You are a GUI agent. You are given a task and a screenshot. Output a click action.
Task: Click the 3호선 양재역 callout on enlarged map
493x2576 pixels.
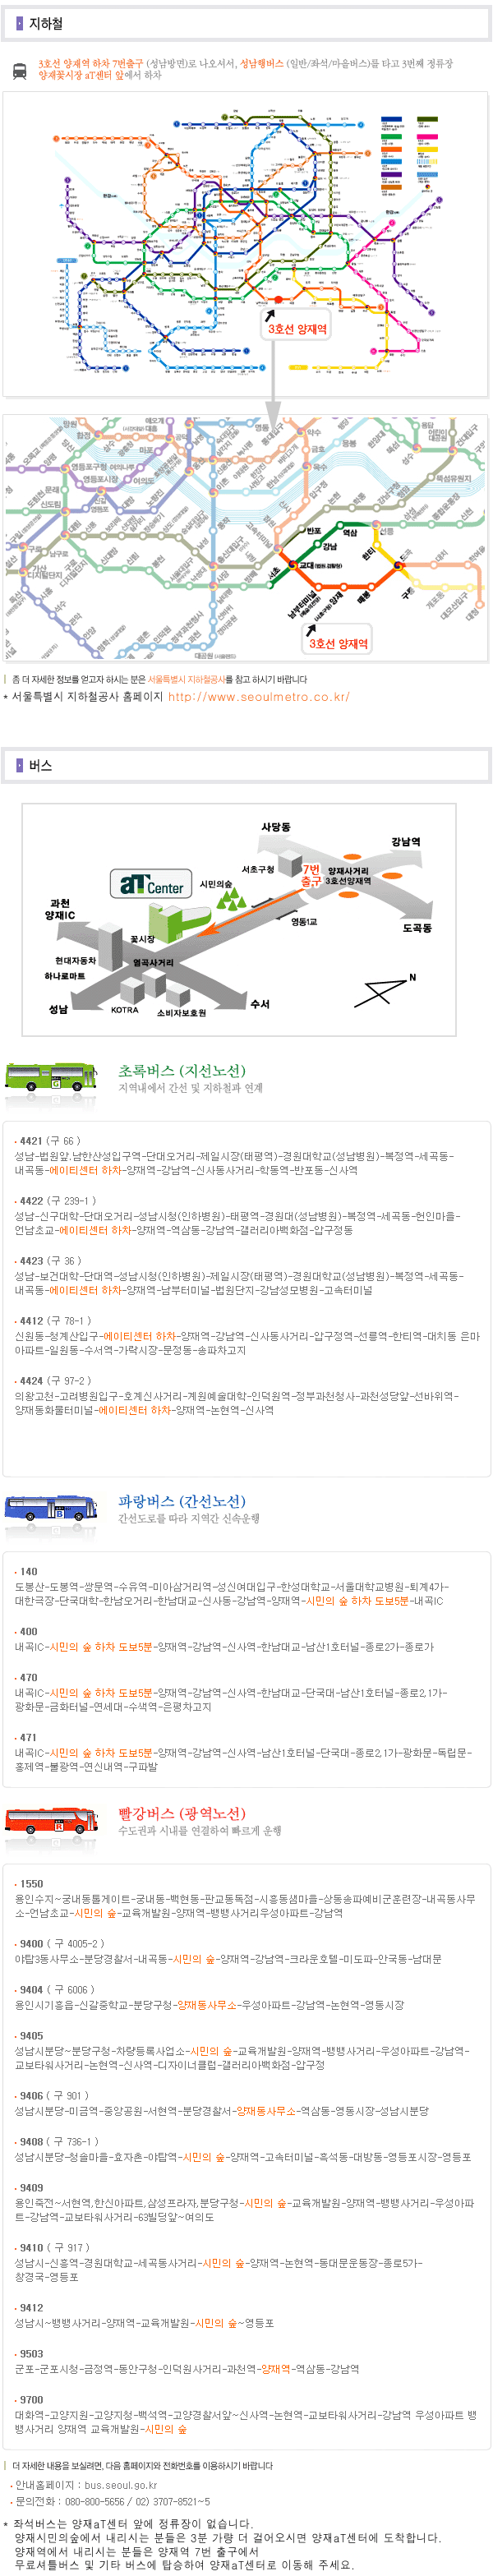tap(338, 643)
